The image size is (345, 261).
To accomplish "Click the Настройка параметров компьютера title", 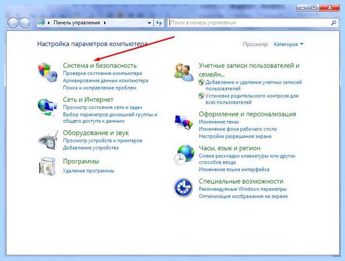I will 92,44.
